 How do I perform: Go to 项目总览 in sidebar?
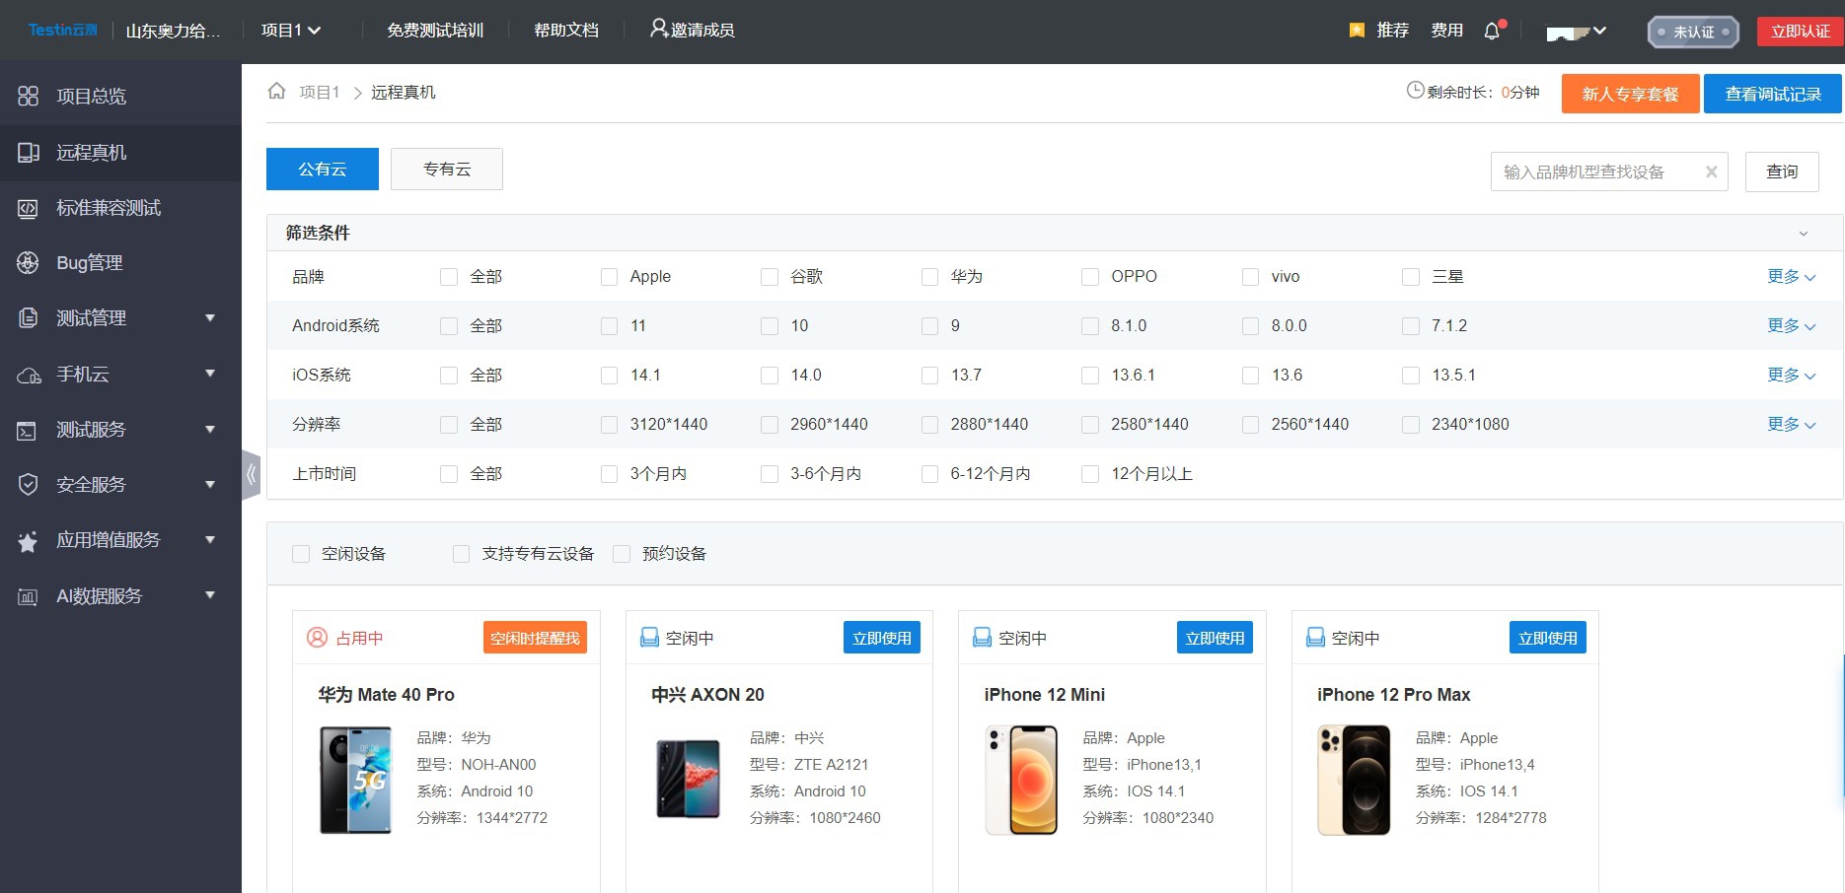tap(91, 96)
